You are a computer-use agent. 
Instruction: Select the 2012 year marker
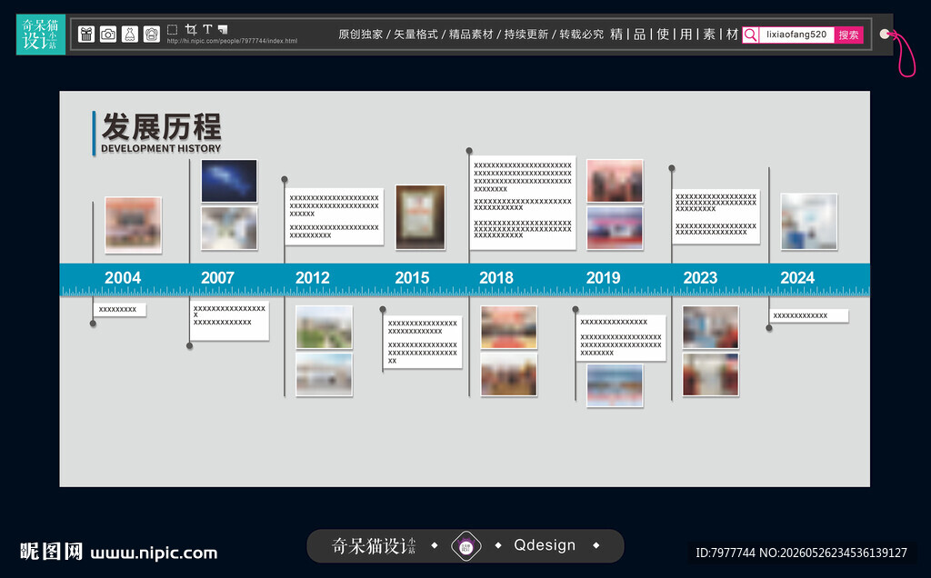click(313, 278)
